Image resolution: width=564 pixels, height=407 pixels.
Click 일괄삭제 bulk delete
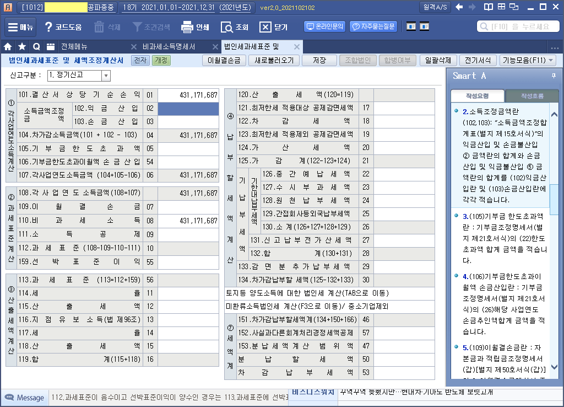(x=438, y=60)
